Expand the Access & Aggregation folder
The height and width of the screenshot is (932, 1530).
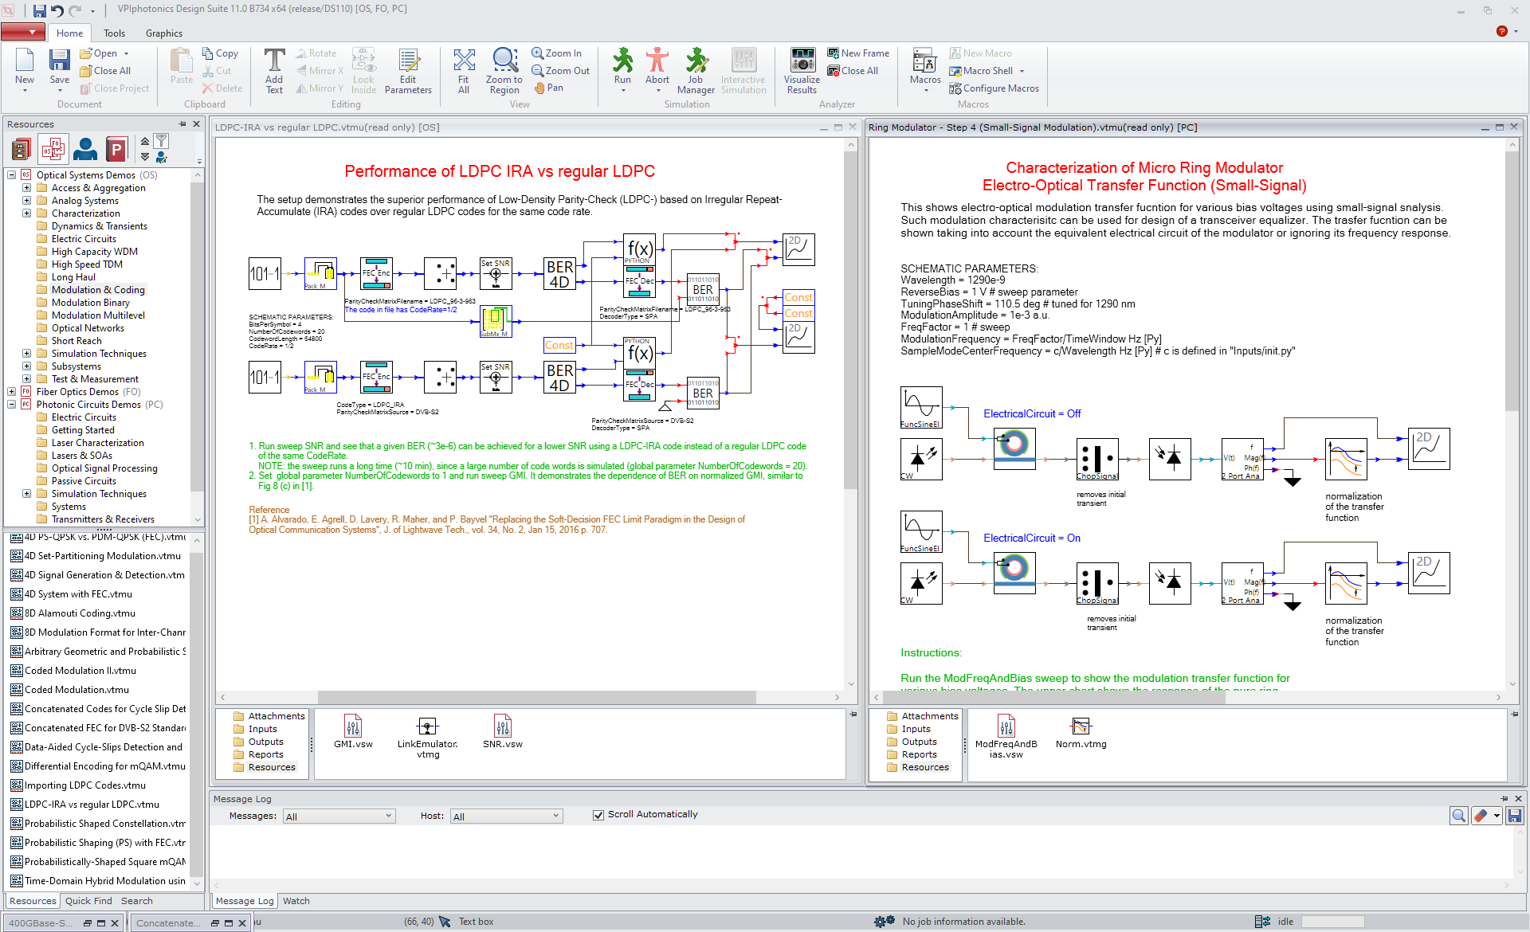point(26,188)
